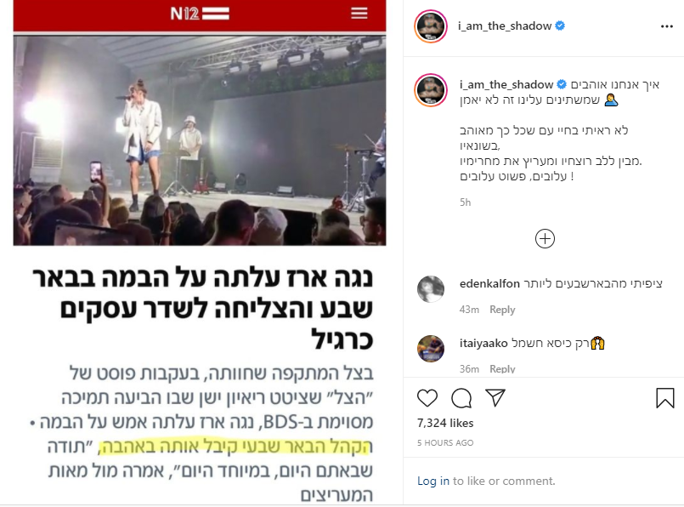Screen dimensions: 684x507
Task: Open three-dot more options menu
Action: coord(666,26)
